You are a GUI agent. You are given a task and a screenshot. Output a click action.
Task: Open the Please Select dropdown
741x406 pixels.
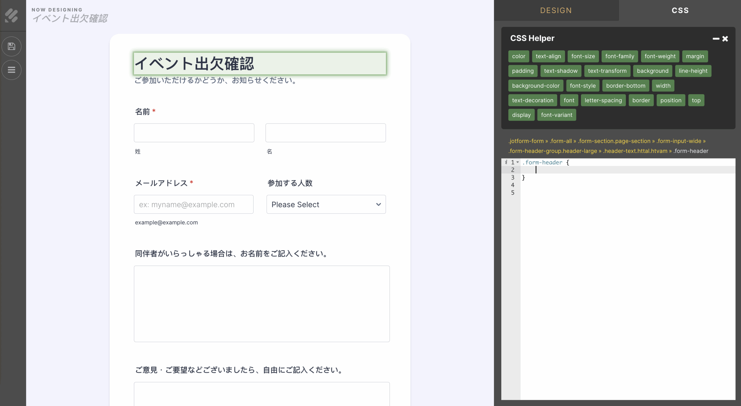point(326,204)
